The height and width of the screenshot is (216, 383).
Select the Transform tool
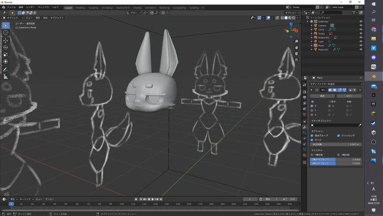6,61
